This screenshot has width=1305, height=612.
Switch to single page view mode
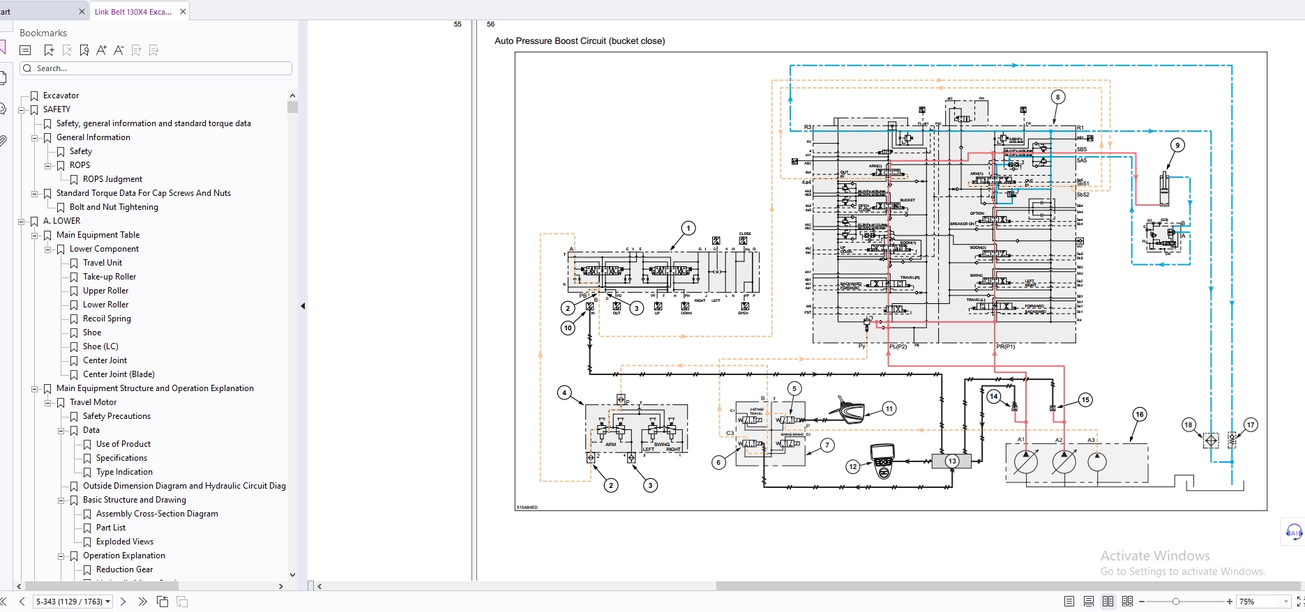point(1069,602)
